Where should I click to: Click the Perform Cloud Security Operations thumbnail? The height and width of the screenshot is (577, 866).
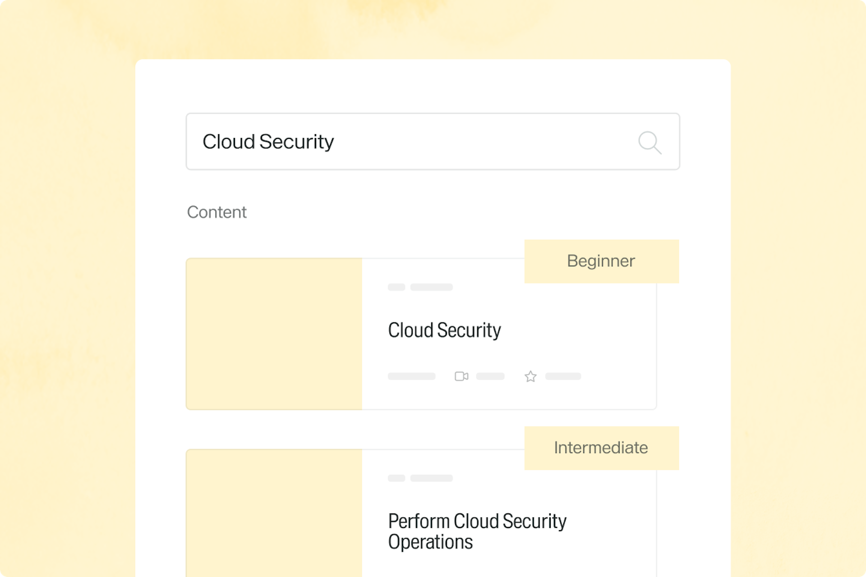coord(274,513)
